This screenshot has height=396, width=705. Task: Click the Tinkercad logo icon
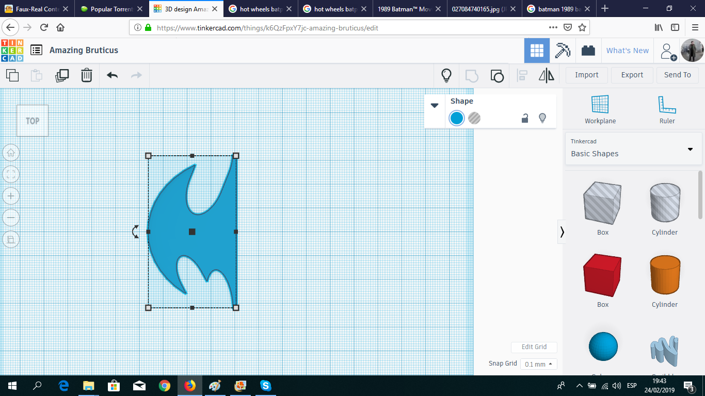pos(12,51)
